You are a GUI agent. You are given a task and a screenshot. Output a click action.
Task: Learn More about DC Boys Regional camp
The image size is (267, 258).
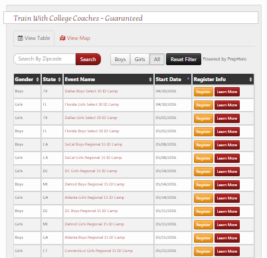(x=227, y=211)
